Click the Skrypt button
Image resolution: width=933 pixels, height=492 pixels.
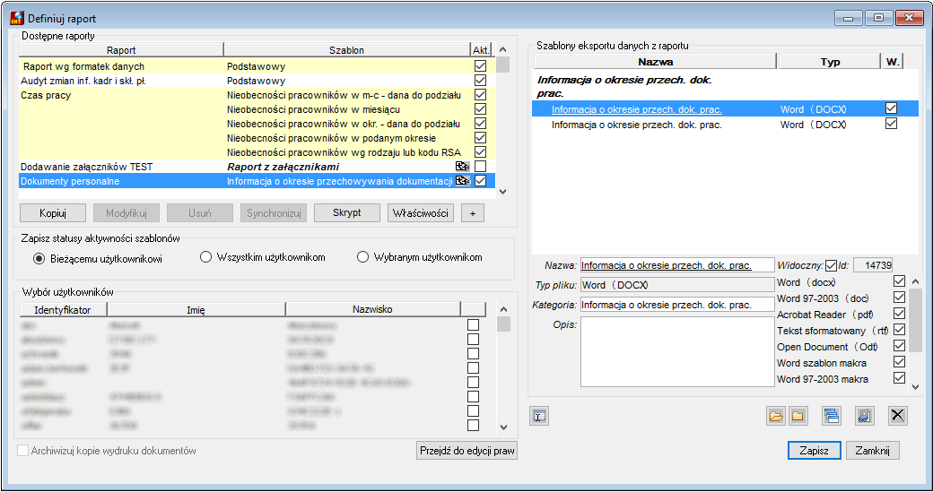(347, 212)
